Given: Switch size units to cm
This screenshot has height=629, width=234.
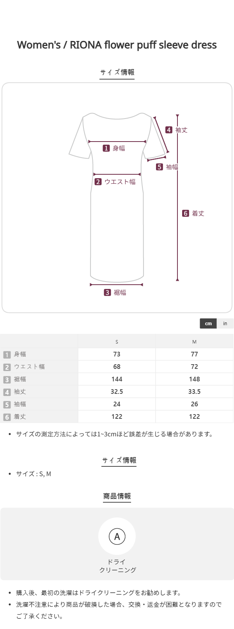Looking at the screenshot, I should tap(208, 323).
